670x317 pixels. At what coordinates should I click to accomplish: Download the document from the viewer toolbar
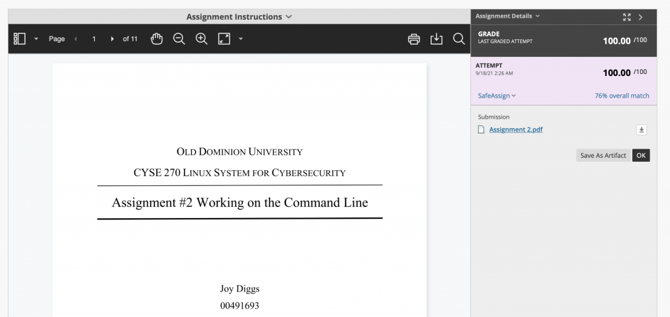(x=436, y=39)
